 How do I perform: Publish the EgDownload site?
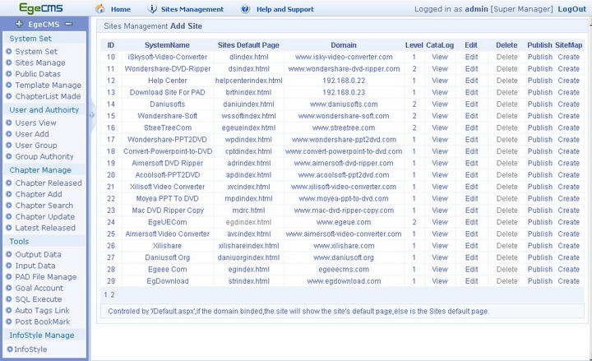click(x=540, y=281)
